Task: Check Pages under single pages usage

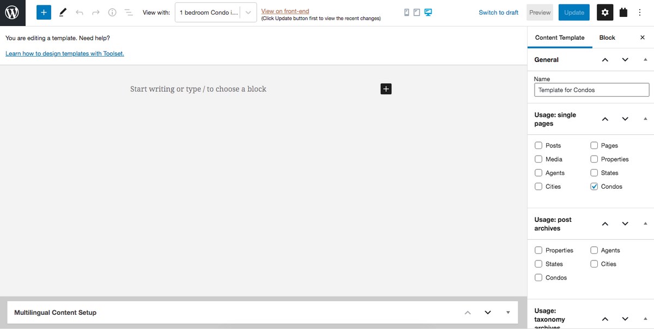Action: [594, 146]
